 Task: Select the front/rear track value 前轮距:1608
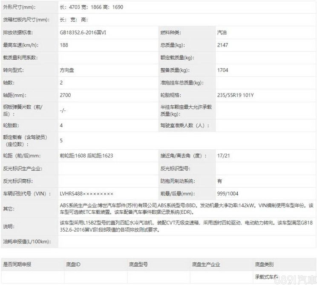73,156
